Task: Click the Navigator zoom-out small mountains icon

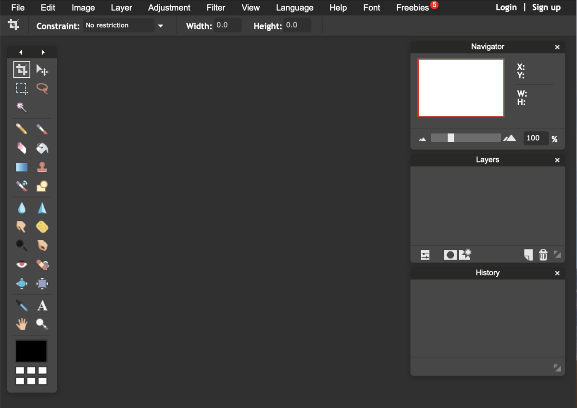Action: pos(423,139)
